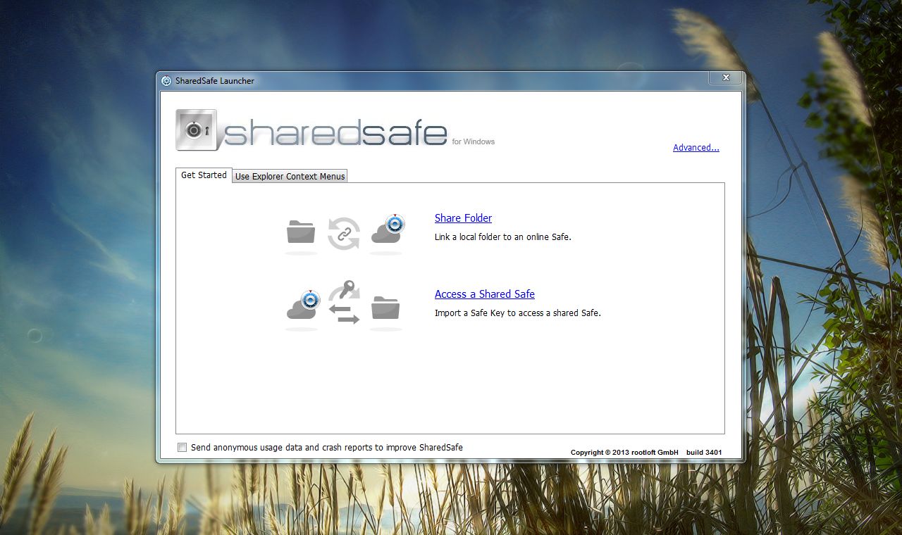Click the 'Import a Safe Key to access a shared Safe.' text
The width and height of the screenshot is (902, 535).
(518, 313)
